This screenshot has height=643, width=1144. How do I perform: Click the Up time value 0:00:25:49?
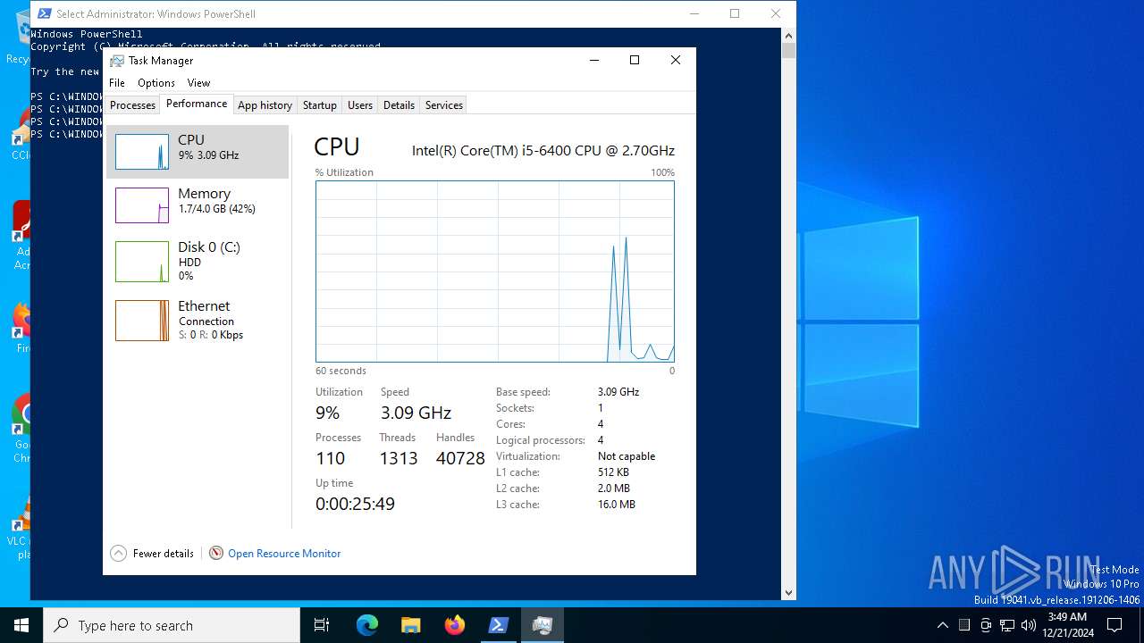tap(355, 504)
